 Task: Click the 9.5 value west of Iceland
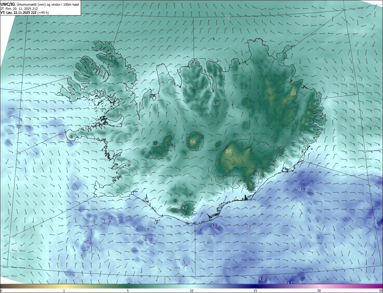click(x=31, y=123)
